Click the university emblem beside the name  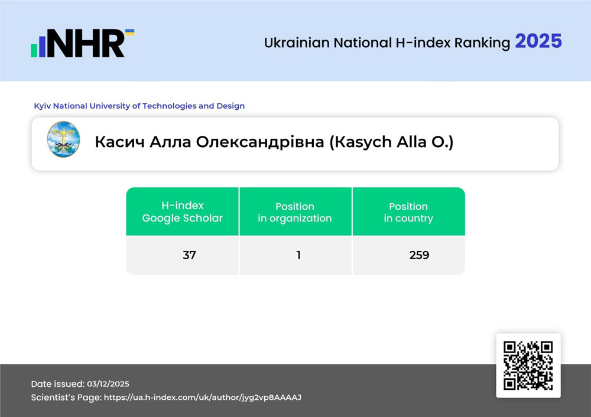(x=63, y=139)
